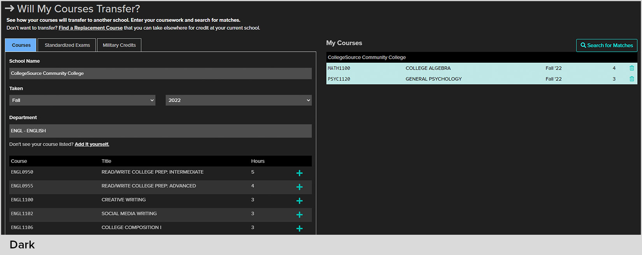Image resolution: width=642 pixels, height=255 pixels.
Task: Add Creative Writing ENGL1100 course
Action: click(299, 201)
